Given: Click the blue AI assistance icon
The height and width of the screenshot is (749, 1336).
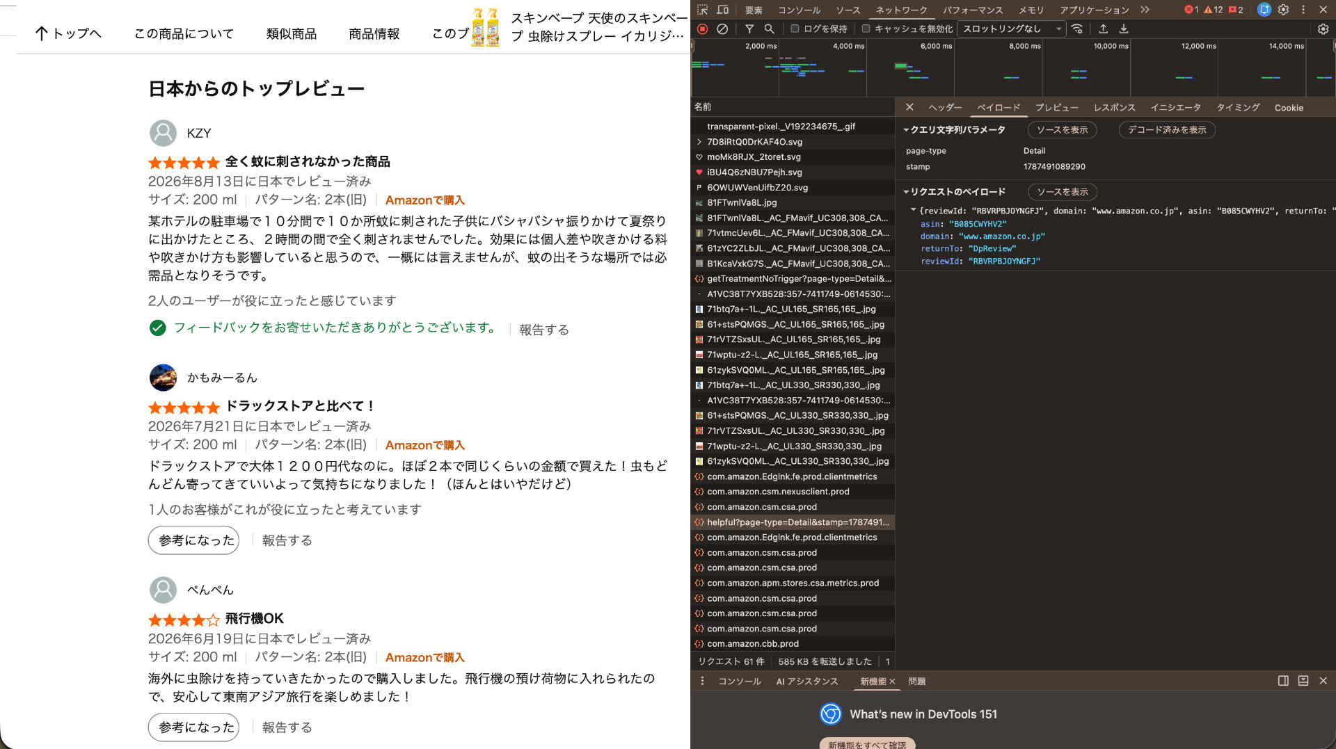Looking at the screenshot, I should (x=1264, y=10).
